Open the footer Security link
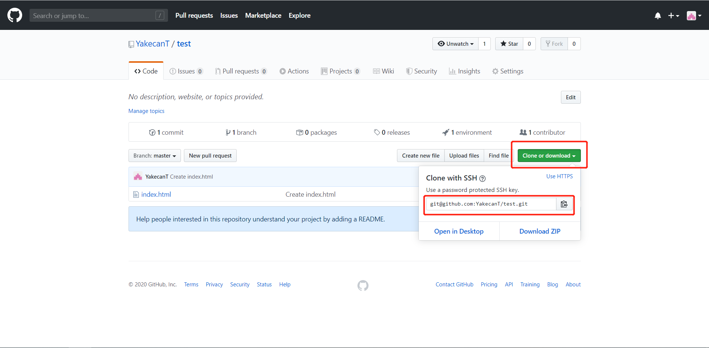 [240, 285]
